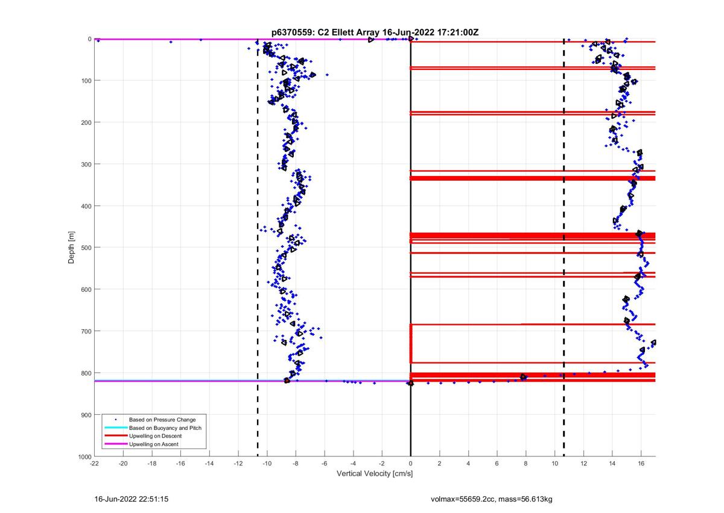This screenshot has width=724, height=513.
Task: Select the 'Vertical Velocity [cm/s]' x-axis label
Action: point(375,474)
